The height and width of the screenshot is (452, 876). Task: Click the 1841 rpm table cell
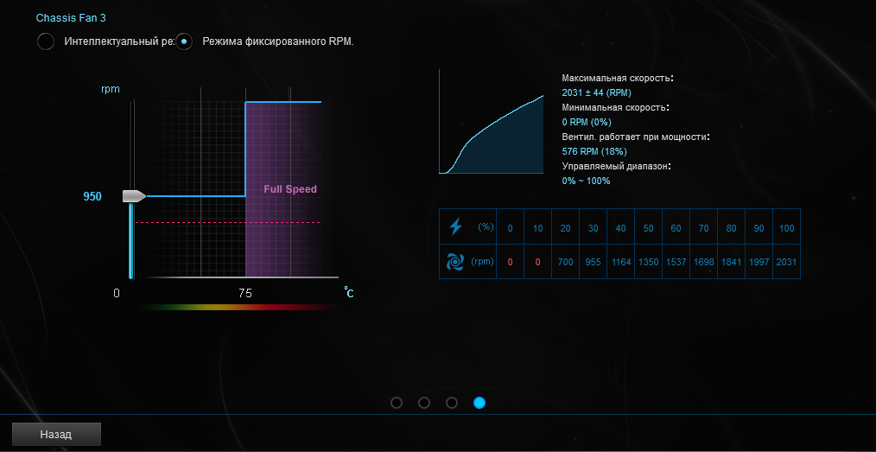click(732, 262)
